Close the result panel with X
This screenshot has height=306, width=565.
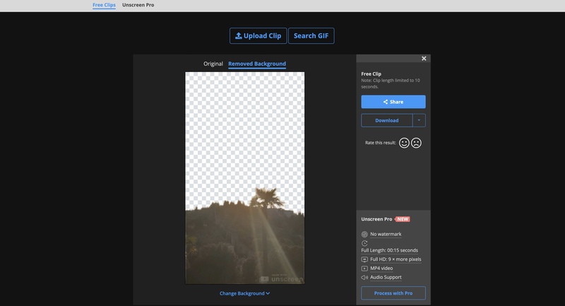coord(424,59)
